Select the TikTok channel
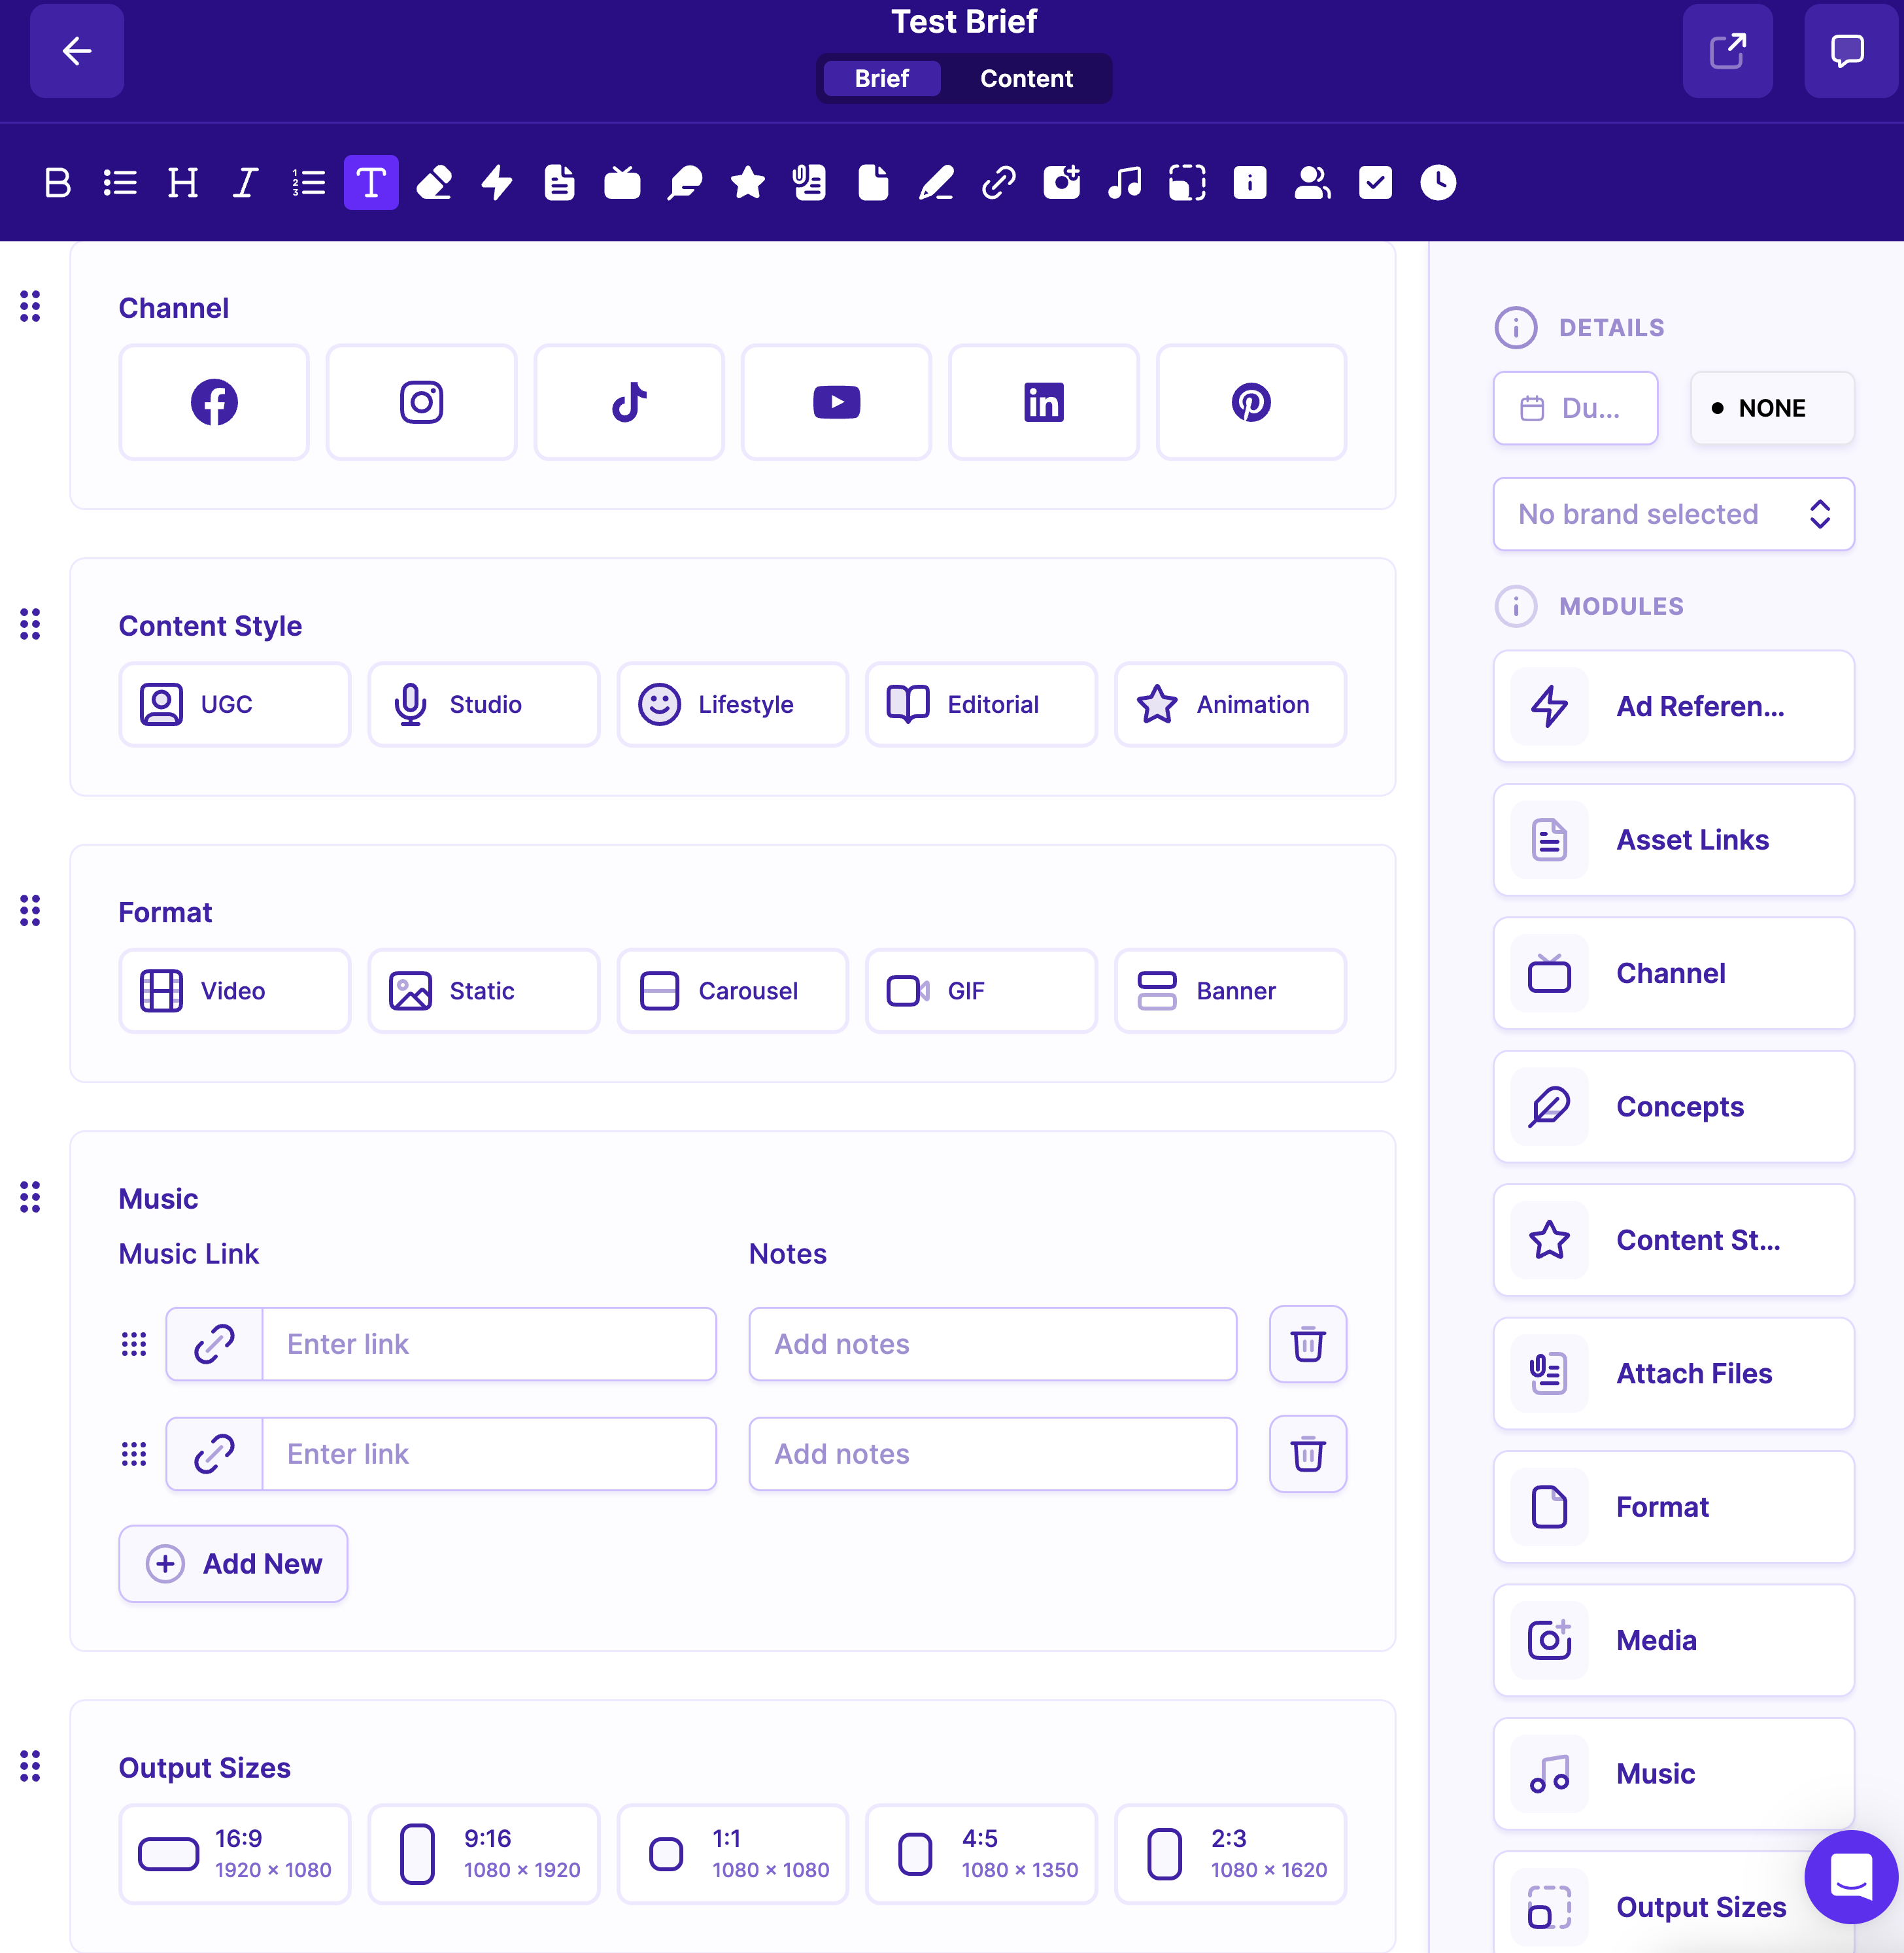Screen dimensions: 1904x1953 (x=629, y=402)
